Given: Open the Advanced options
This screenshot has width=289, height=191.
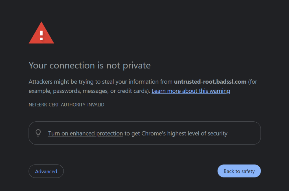Looking at the screenshot, I should pyautogui.click(x=46, y=171).
